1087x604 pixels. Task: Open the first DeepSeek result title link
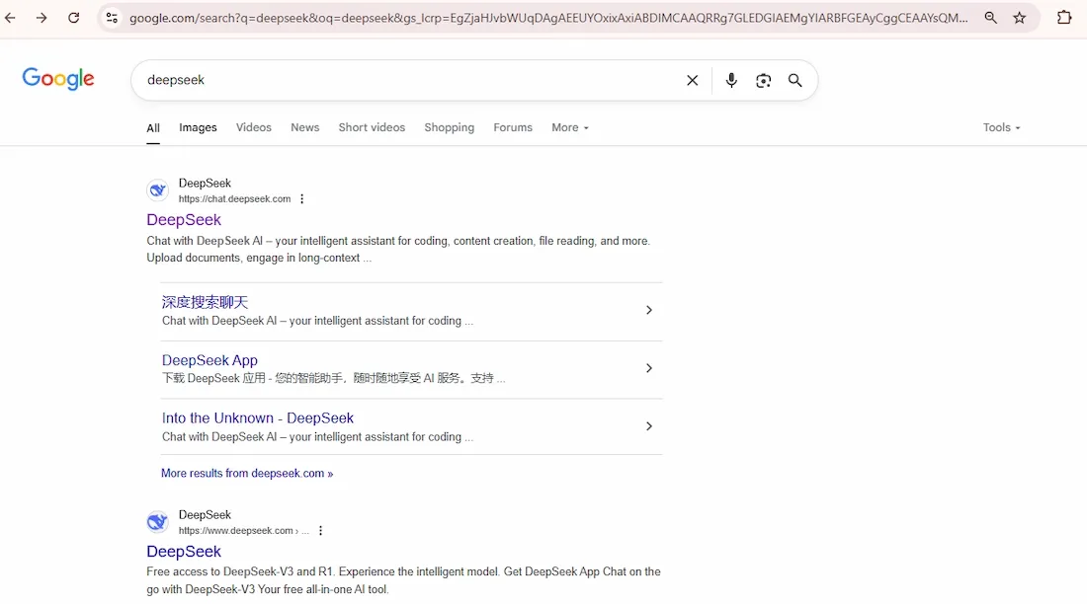coord(184,219)
